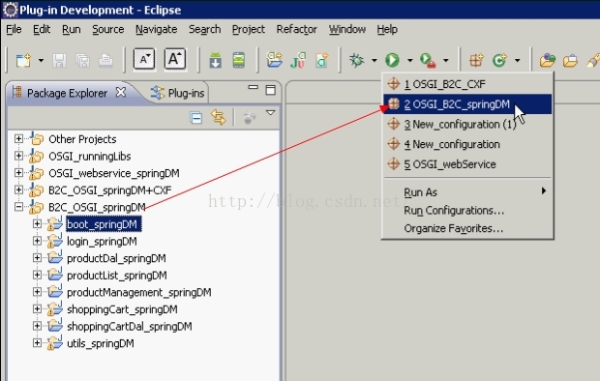This screenshot has height=381, width=600.
Task: Expand the B2C_OSGI_springDM+CXF node
Action: pyautogui.click(x=18, y=190)
